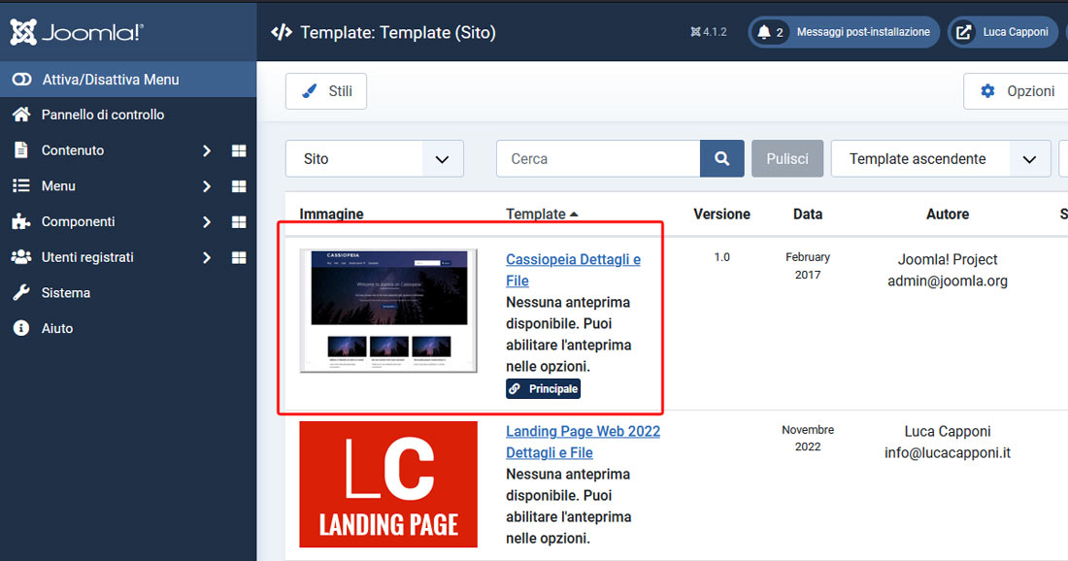Expand the Contenuto chevron

tap(207, 150)
